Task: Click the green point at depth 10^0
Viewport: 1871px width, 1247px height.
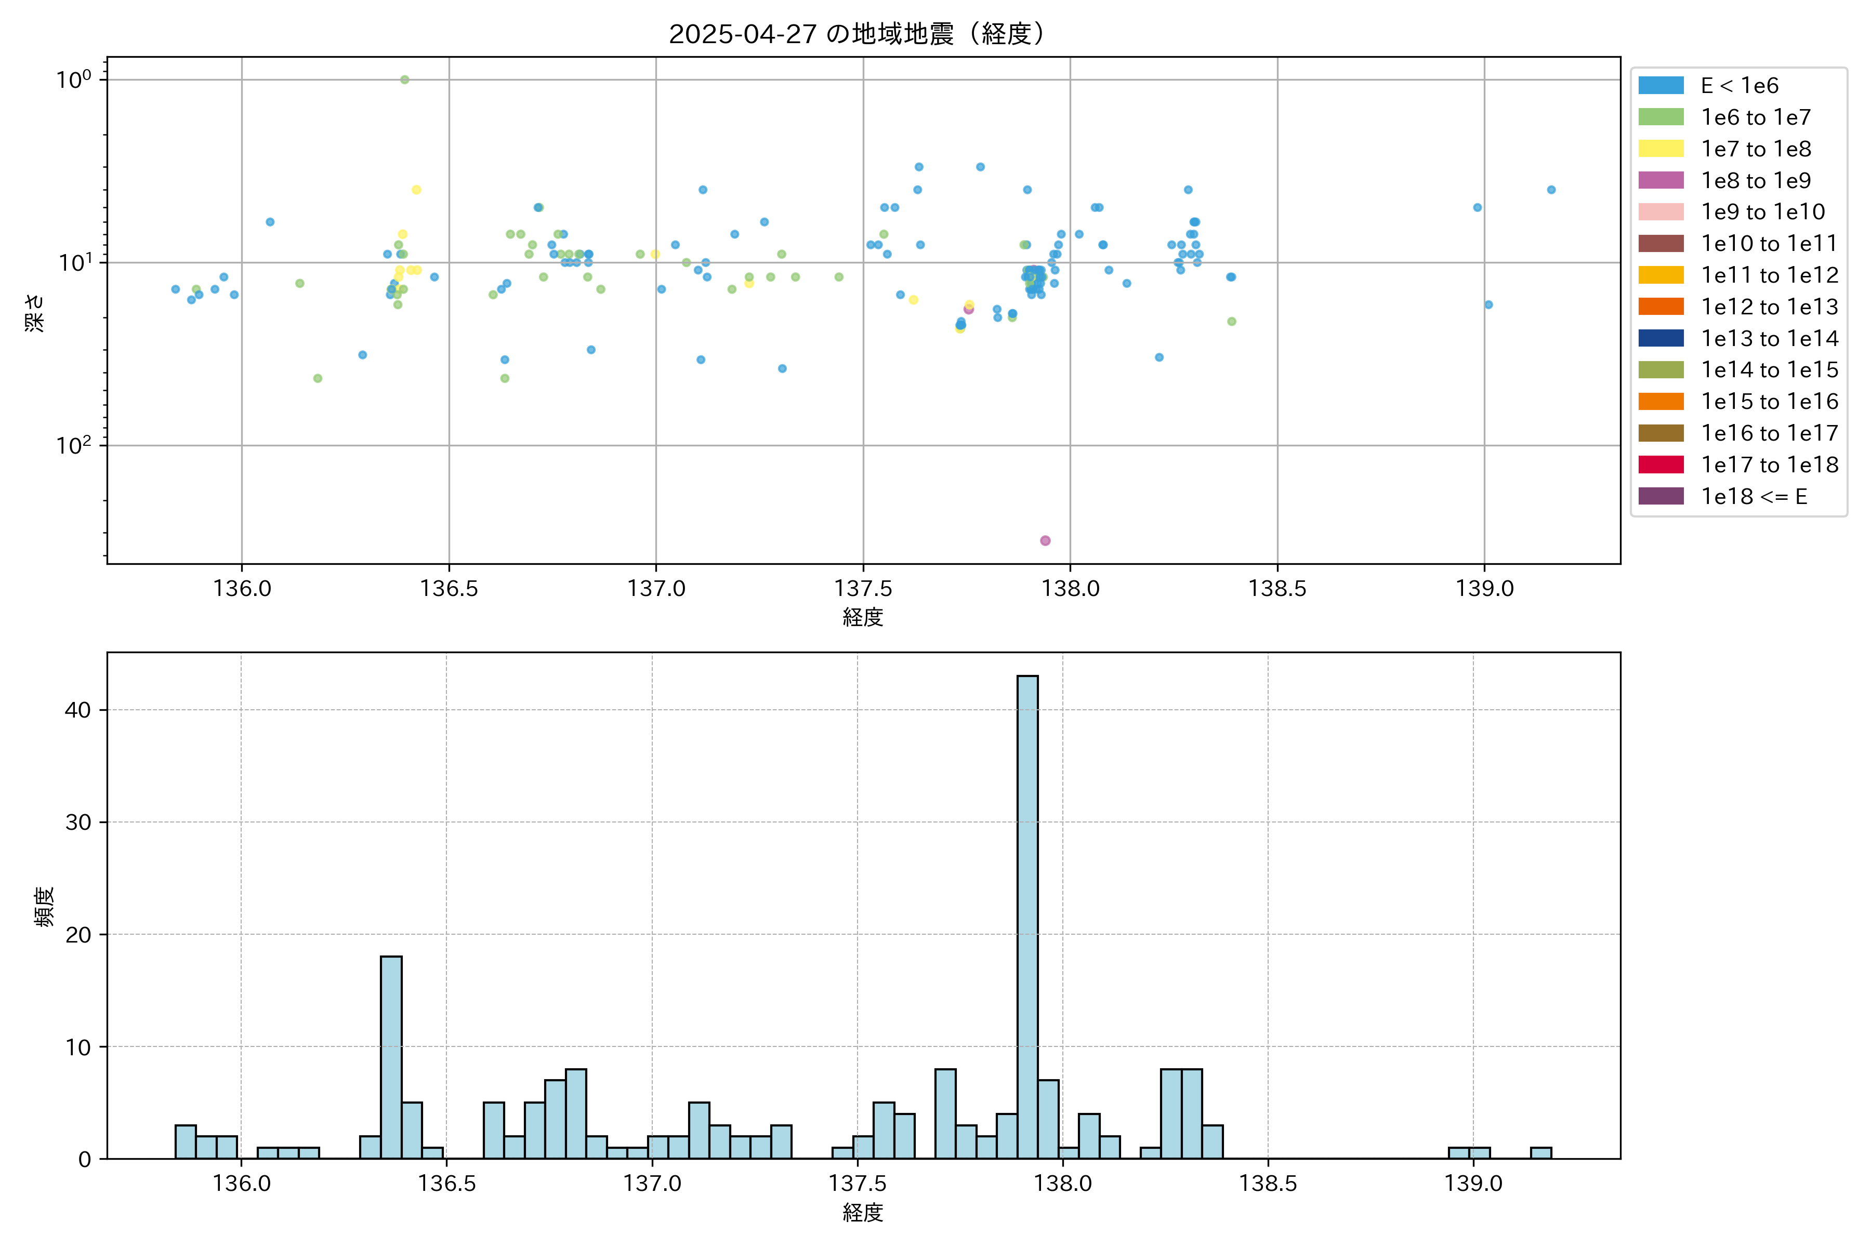Action: 404,79
